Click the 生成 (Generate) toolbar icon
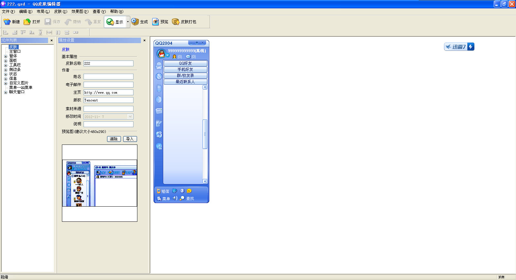The height and width of the screenshot is (280, 516). click(x=135, y=22)
